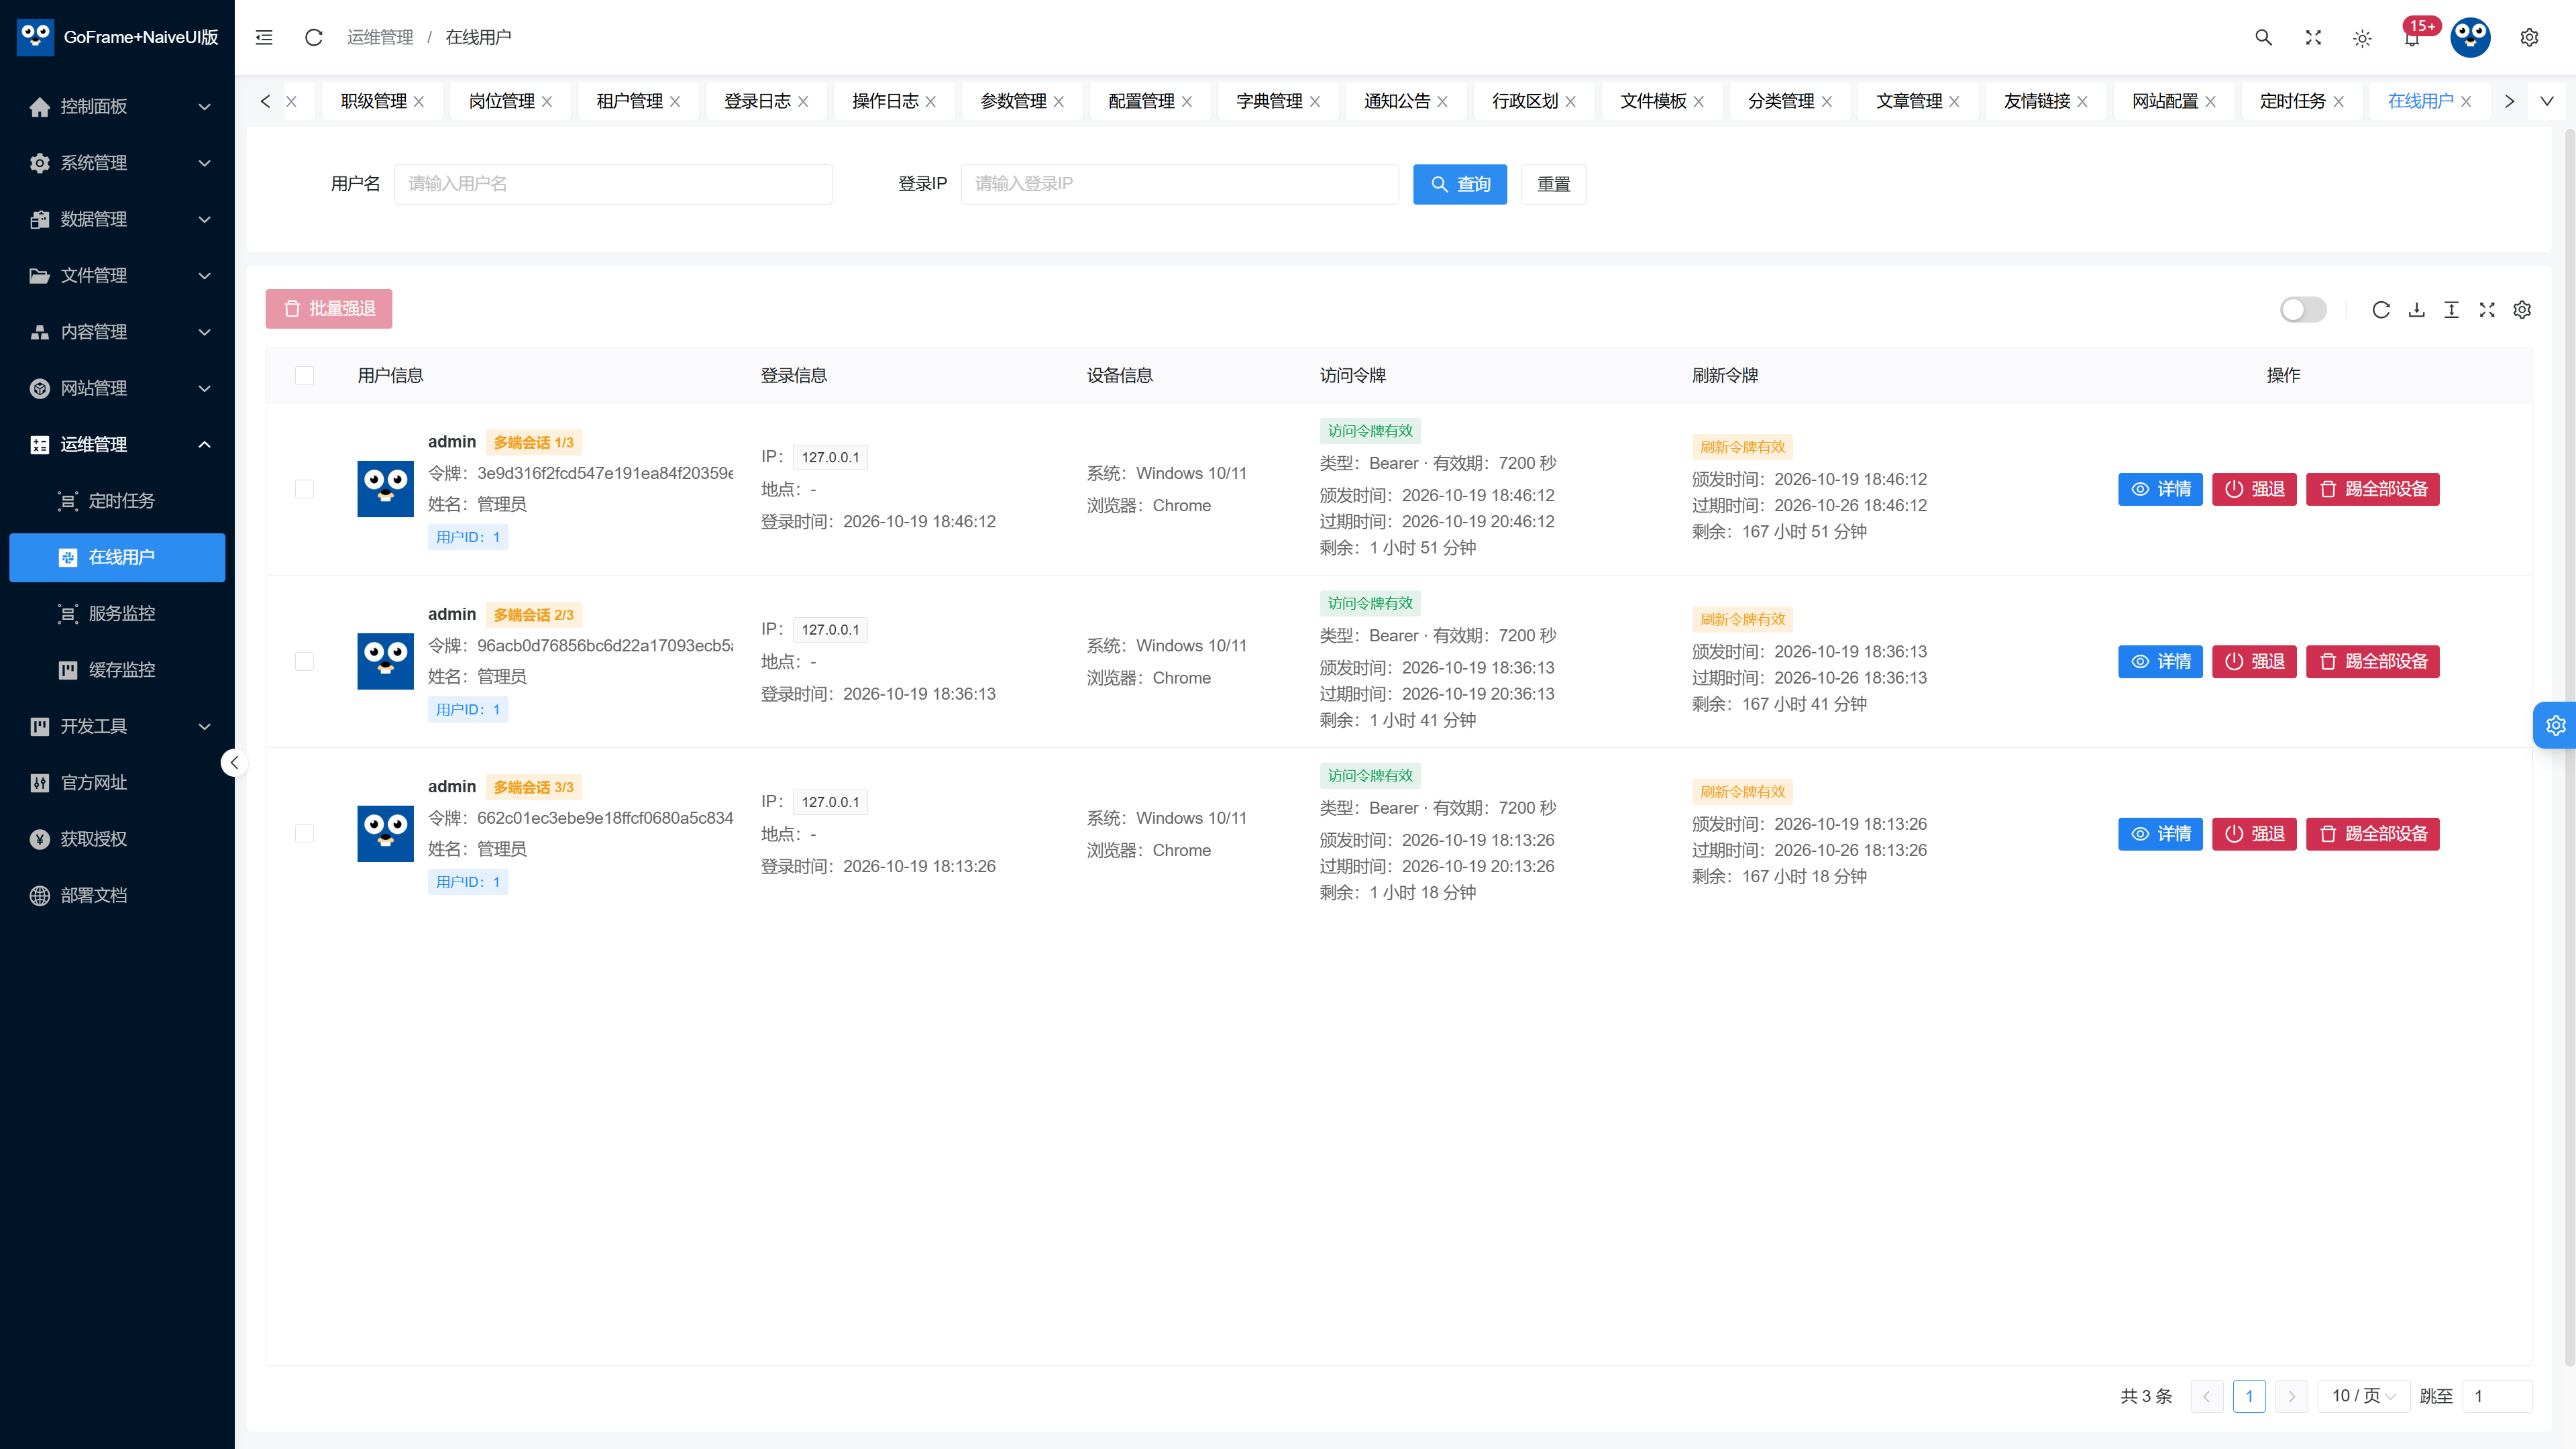The width and height of the screenshot is (2576, 1449).
Task: Open the header search icon
Action: 2263,37
